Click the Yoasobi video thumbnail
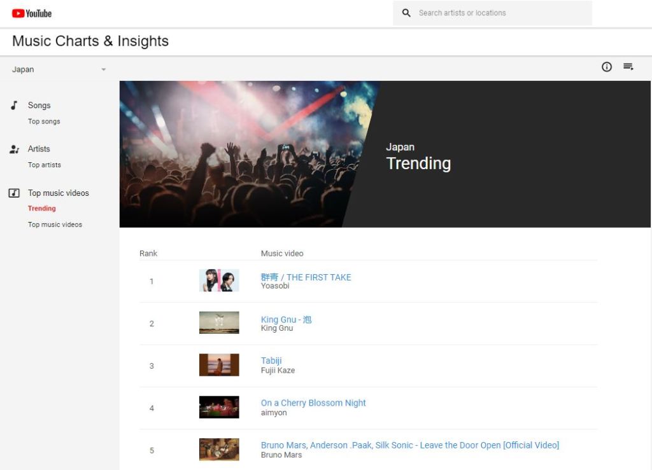The width and height of the screenshot is (652, 470). coord(219,280)
